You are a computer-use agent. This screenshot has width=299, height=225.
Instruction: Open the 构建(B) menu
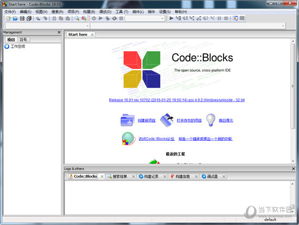pos(89,12)
